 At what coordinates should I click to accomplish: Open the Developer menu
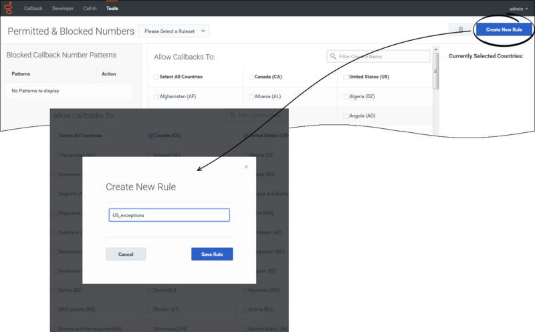tap(63, 9)
